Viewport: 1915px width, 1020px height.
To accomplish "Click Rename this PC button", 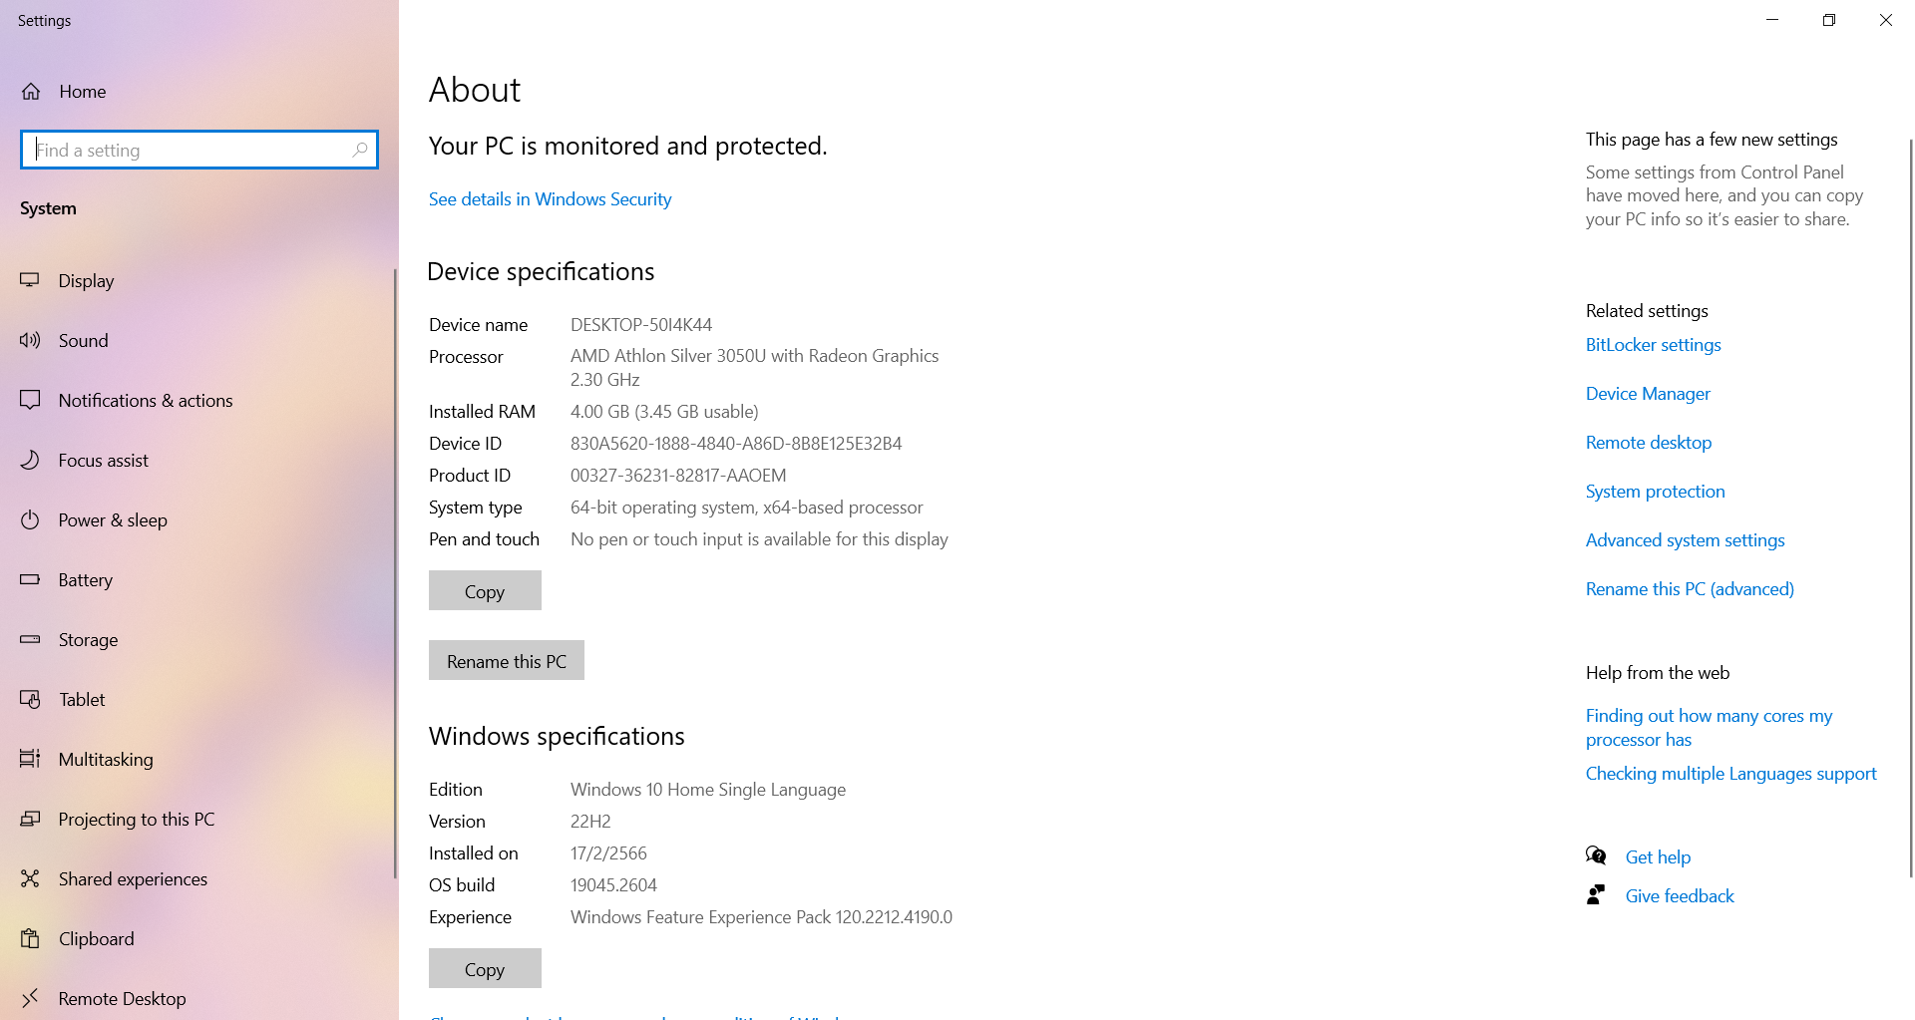I will pyautogui.click(x=506, y=660).
